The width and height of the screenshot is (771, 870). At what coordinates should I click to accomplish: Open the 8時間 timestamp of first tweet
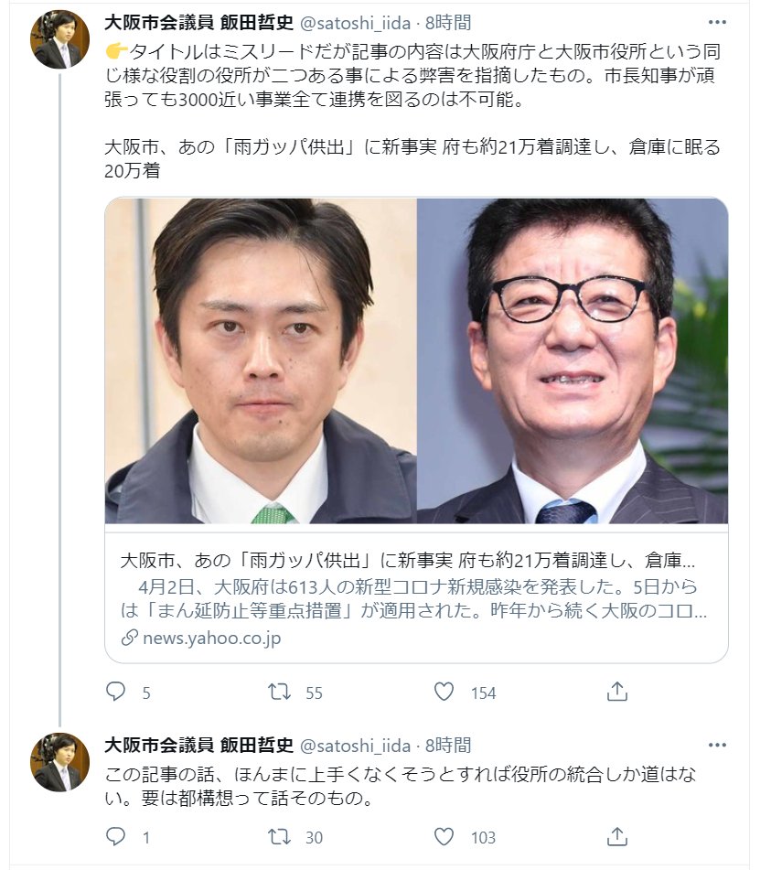click(x=448, y=22)
